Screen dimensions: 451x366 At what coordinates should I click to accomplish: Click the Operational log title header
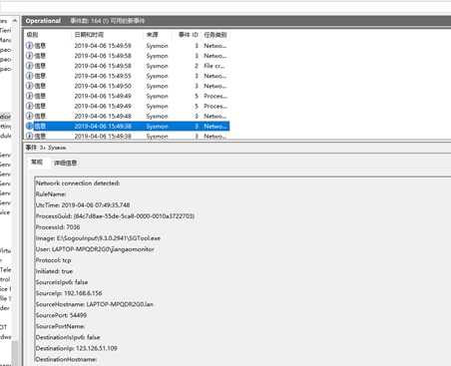pyautogui.click(x=43, y=21)
